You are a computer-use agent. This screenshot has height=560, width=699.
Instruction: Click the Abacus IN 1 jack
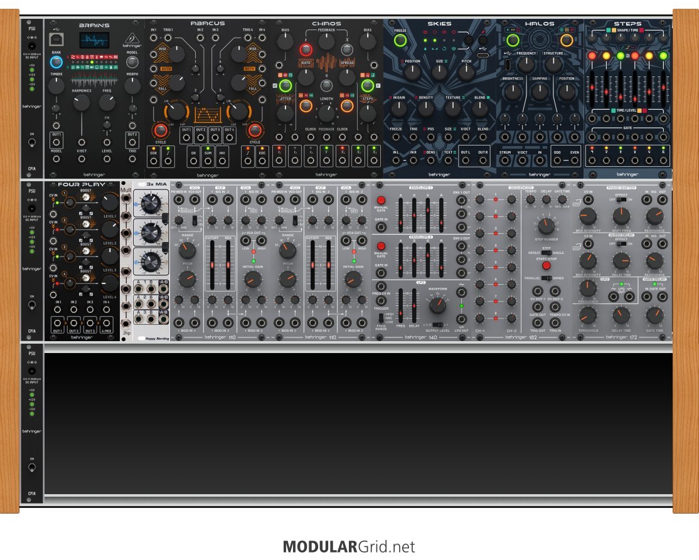153,38
